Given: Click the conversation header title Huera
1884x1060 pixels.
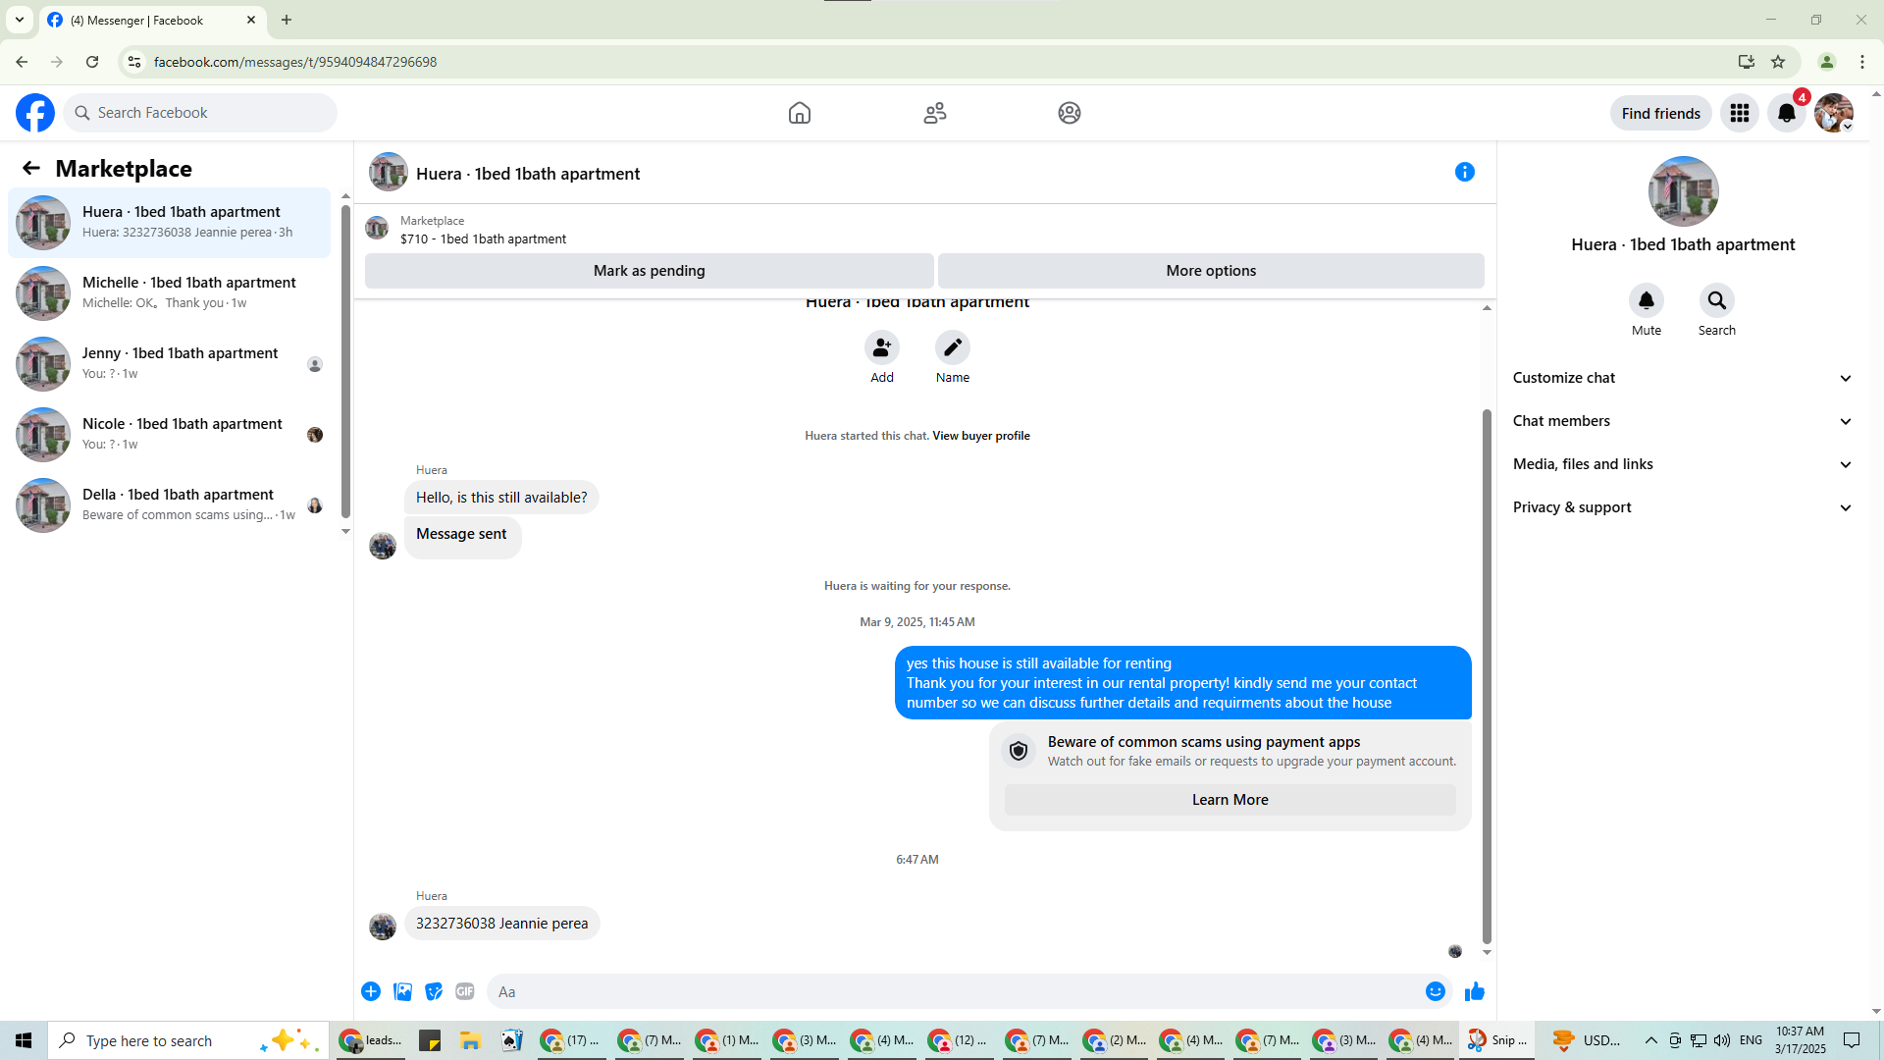Looking at the screenshot, I should [x=528, y=174].
